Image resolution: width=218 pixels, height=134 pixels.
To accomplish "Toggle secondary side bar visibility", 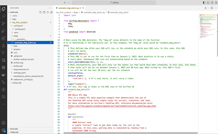I will [212, 2].
